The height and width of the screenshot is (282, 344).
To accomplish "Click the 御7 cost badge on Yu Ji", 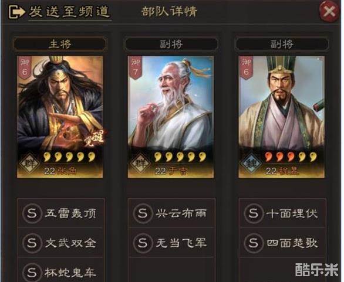I will point(136,67).
